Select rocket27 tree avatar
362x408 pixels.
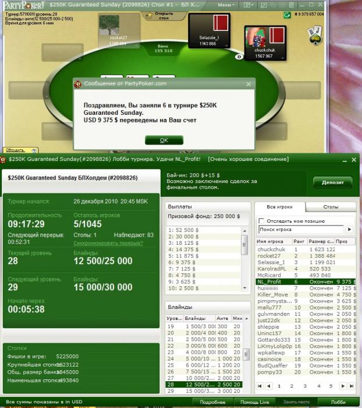pyautogui.click(x=109, y=24)
